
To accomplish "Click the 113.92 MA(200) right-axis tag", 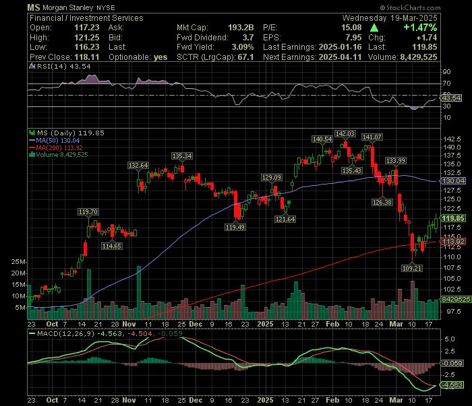I will [x=454, y=241].
